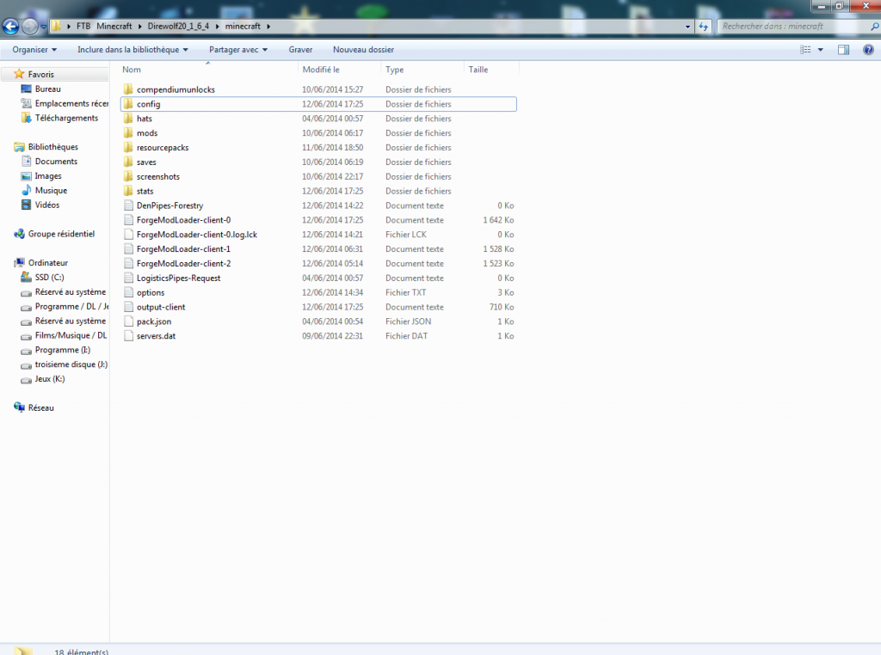Sort files by Nom column
The width and height of the screenshot is (881, 655).
[132, 70]
